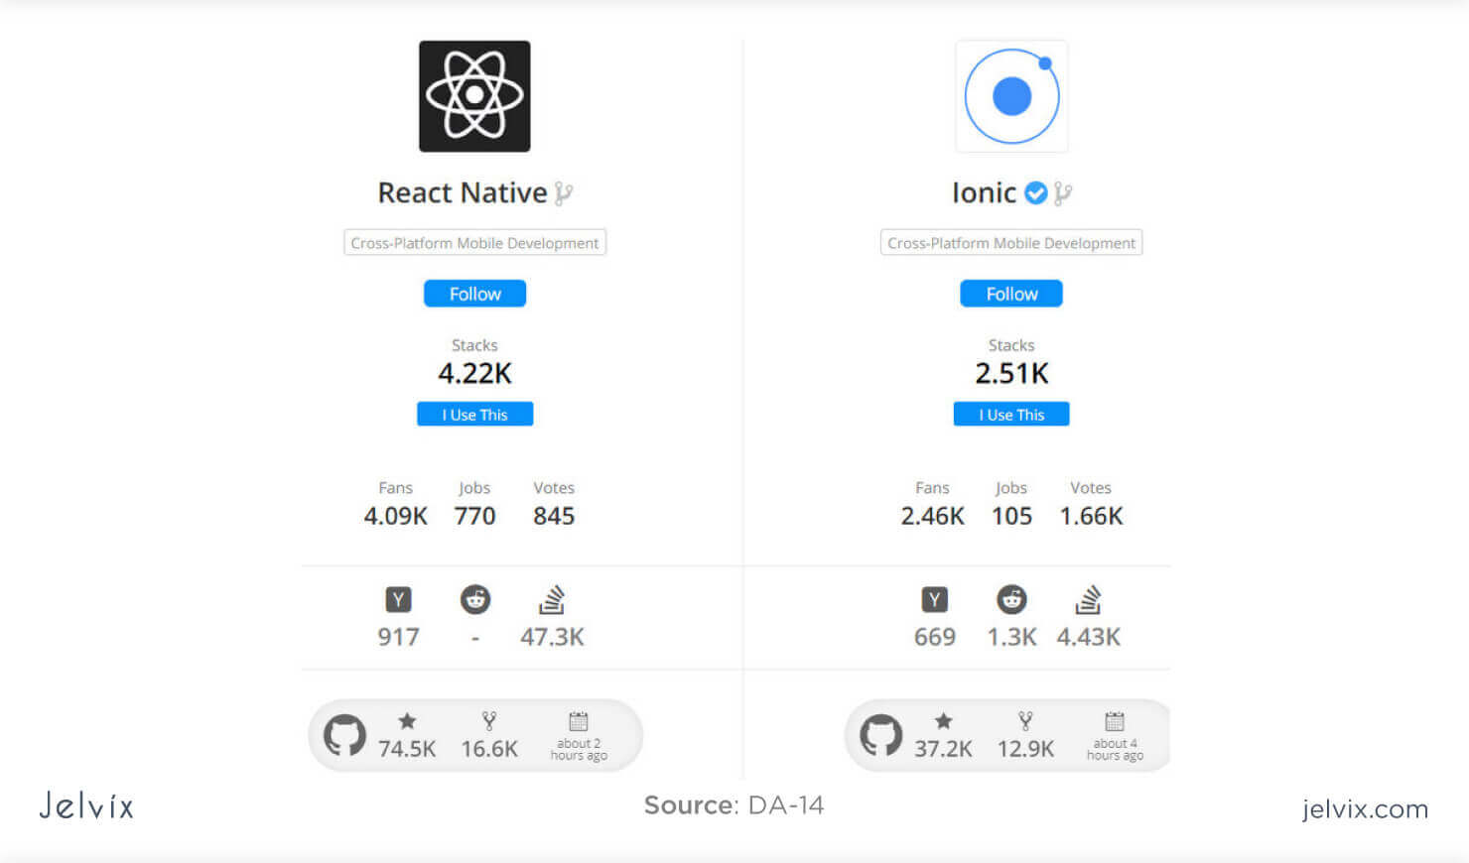1469x863 pixels.
Task: Click the verified checkmark next to Ionic
Action: tap(1035, 192)
